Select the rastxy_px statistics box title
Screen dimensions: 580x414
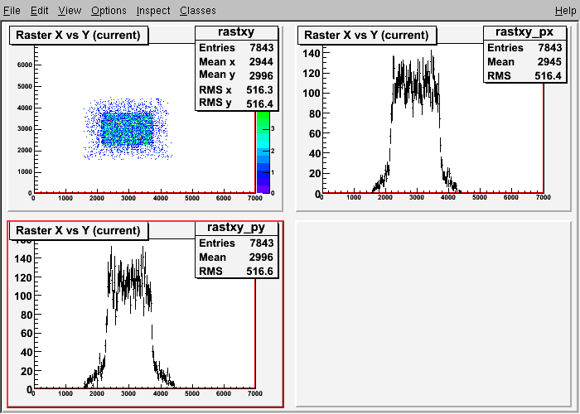pos(524,32)
